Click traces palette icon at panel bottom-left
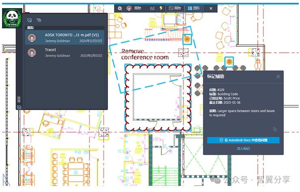This screenshot has height=192, width=300. [19, 107]
